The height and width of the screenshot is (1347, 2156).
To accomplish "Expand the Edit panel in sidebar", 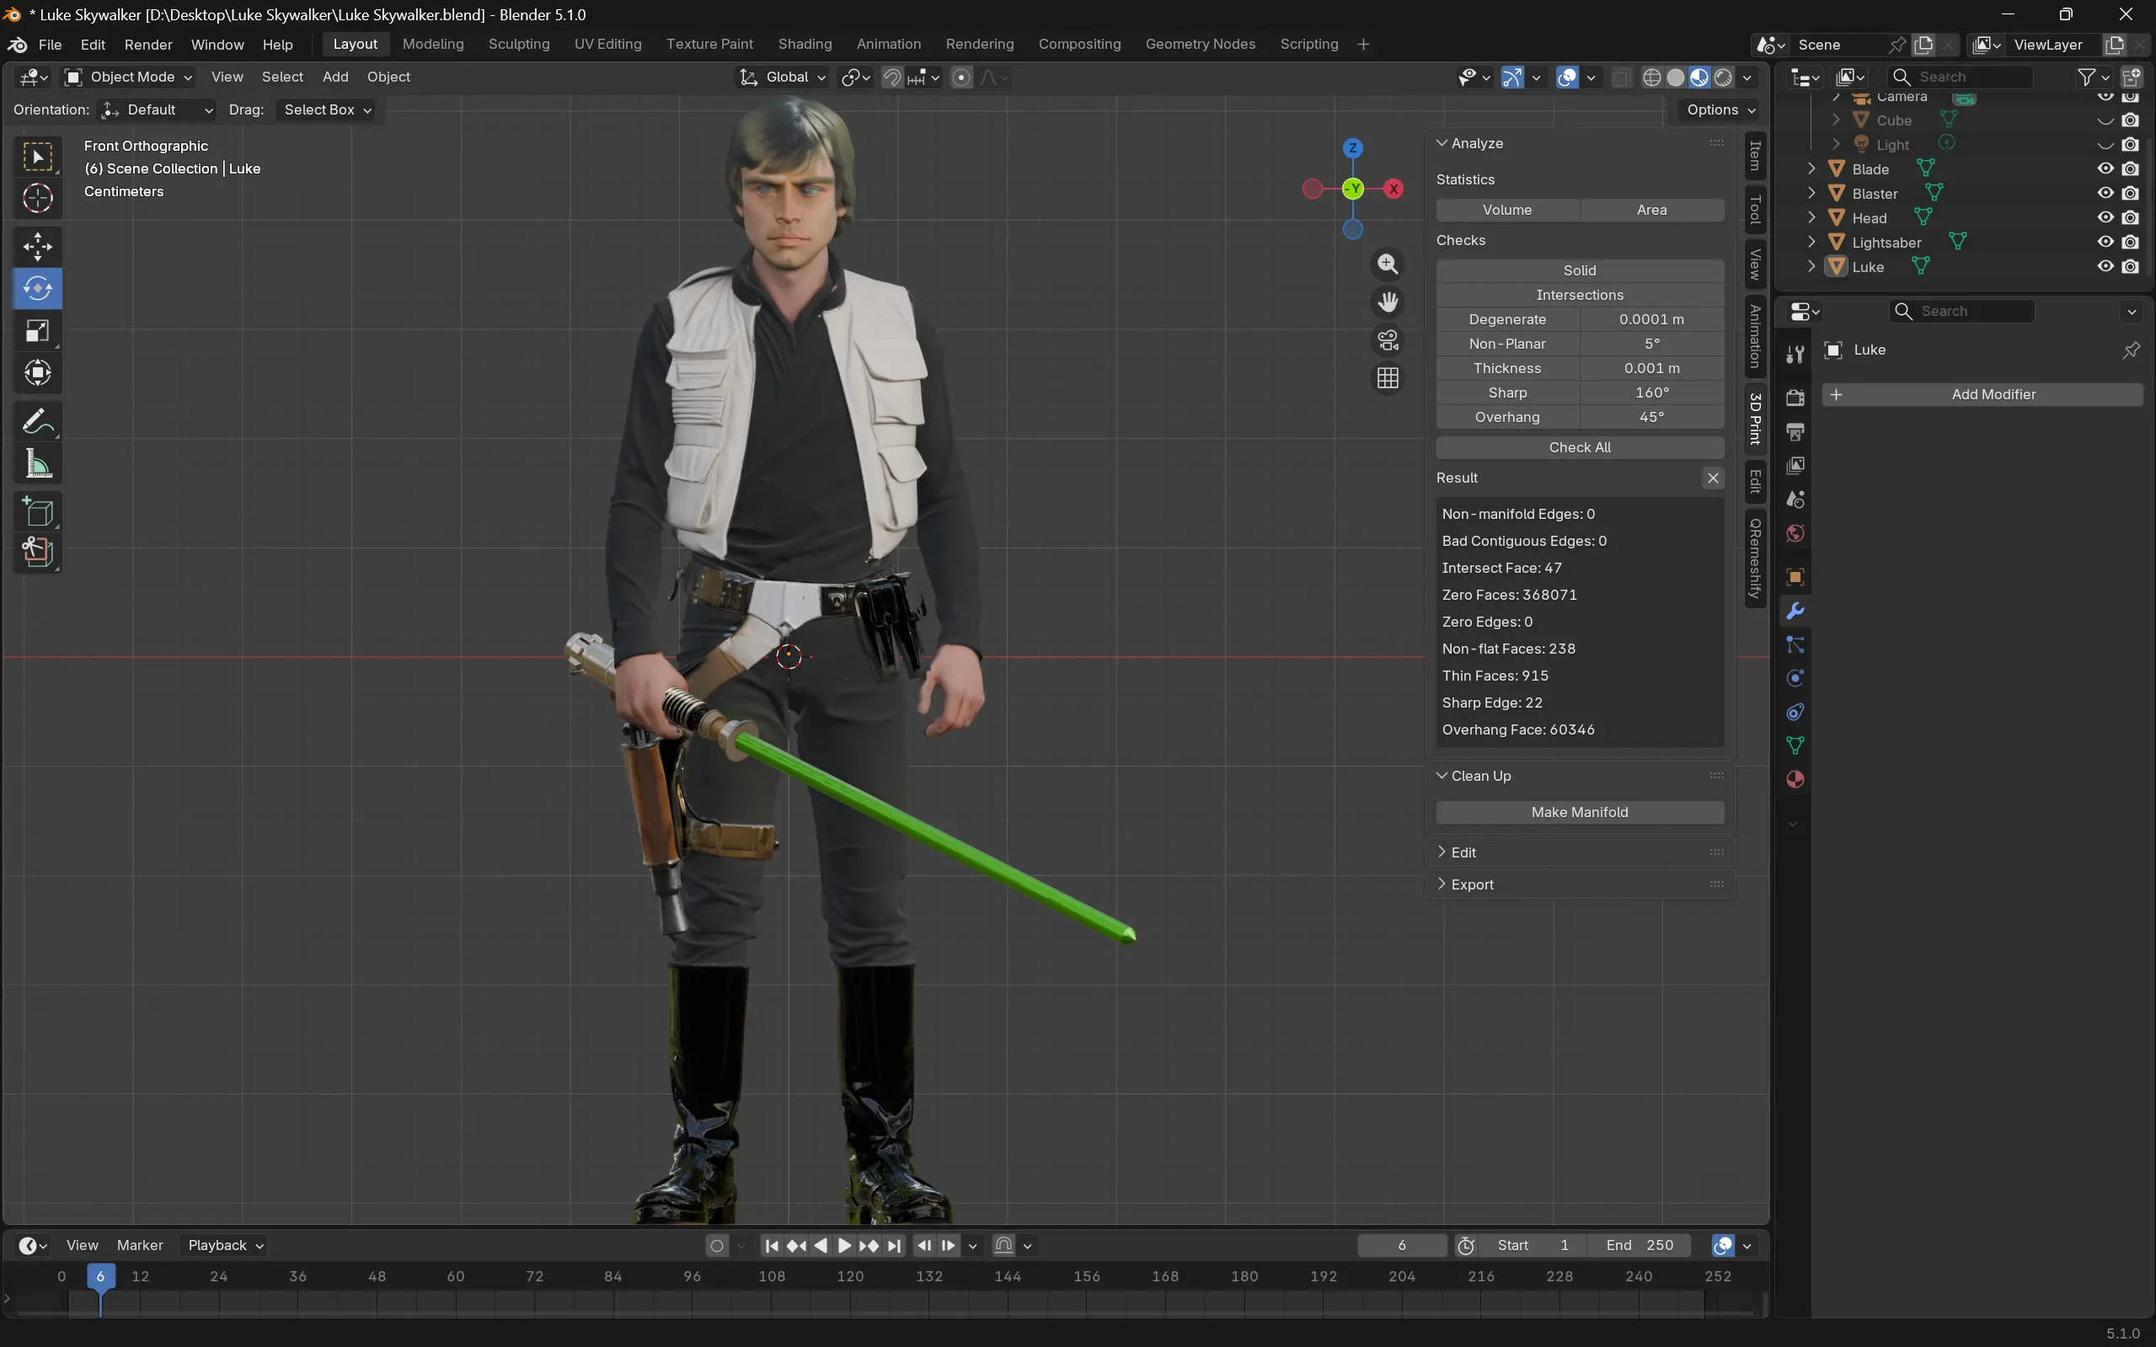I will [1580, 853].
